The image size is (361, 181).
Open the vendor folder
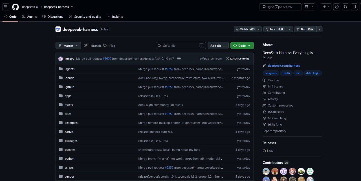pos(69,176)
